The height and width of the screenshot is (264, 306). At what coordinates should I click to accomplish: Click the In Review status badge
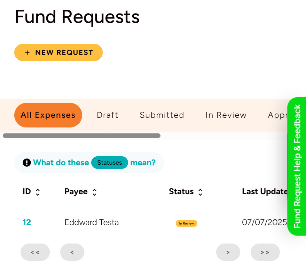(186, 223)
